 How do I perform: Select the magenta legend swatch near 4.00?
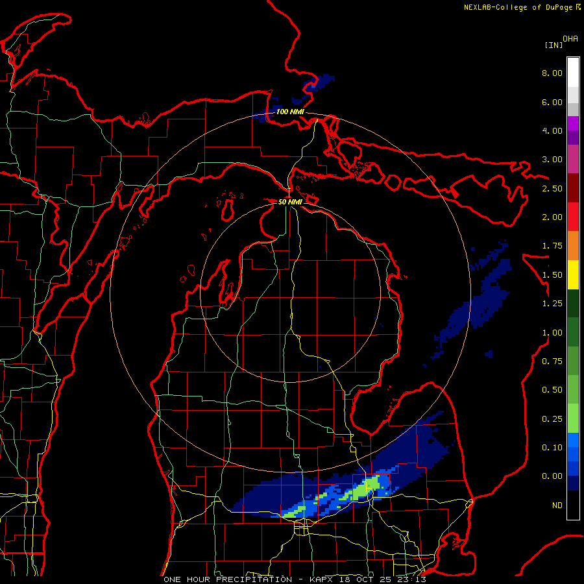coord(573,123)
